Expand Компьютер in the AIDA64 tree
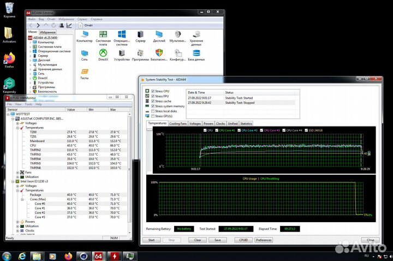Image resolution: width=393 pixels, height=261 pixels. (x=31, y=43)
